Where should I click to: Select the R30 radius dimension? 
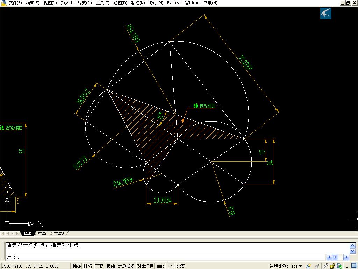pos(231,211)
